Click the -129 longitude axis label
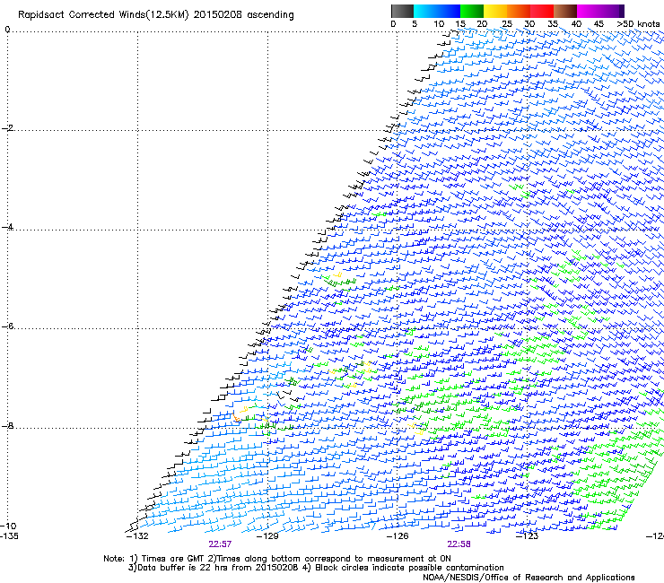 (267, 536)
